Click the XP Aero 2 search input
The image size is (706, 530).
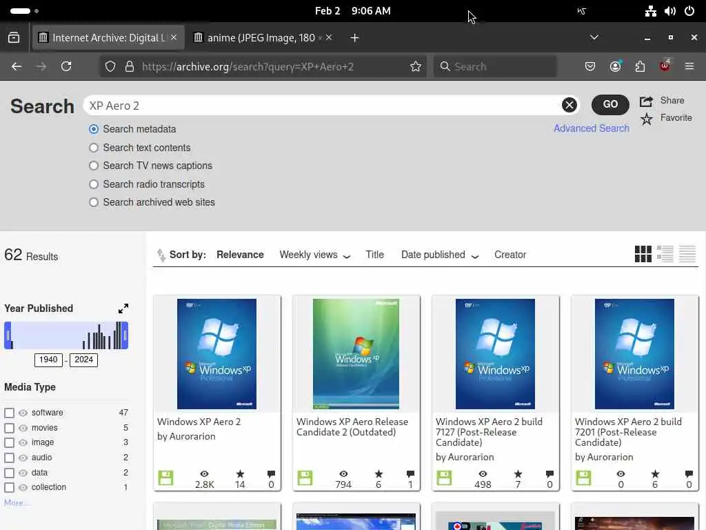322,106
